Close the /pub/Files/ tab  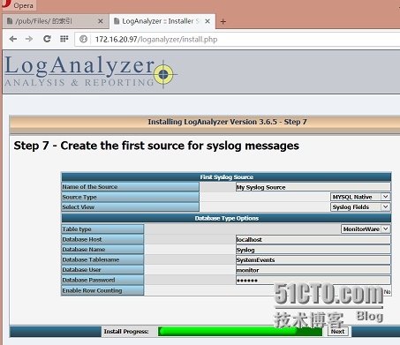click(101, 21)
